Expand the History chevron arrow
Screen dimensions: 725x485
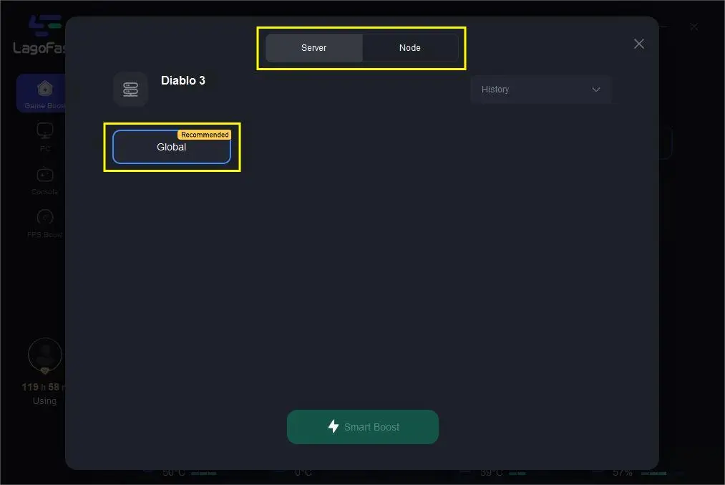pos(596,90)
